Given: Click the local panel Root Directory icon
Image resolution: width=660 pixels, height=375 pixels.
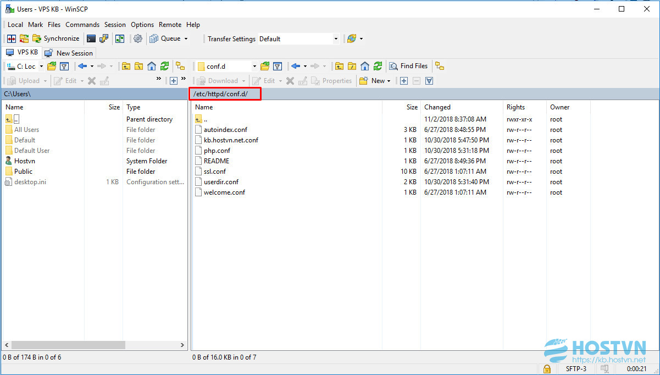Looking at the screenshot, I should 139,66.
